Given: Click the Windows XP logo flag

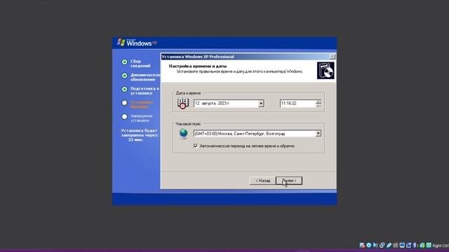Looking at the screenshot, I should tap(121, 42).
